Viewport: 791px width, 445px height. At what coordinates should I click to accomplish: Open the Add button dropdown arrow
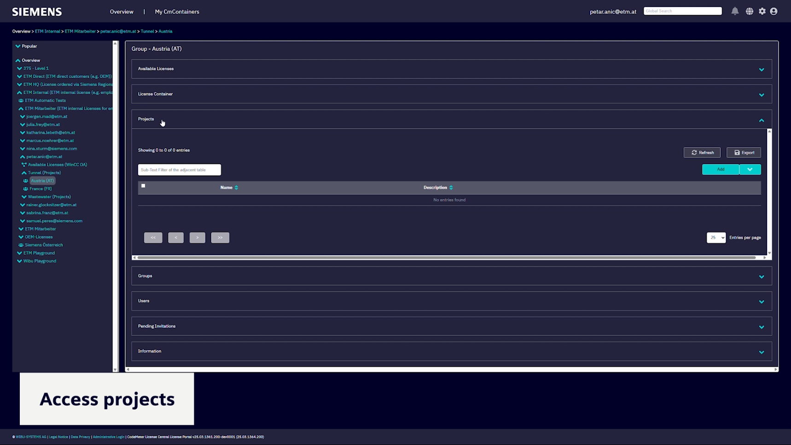coord(750,170)
